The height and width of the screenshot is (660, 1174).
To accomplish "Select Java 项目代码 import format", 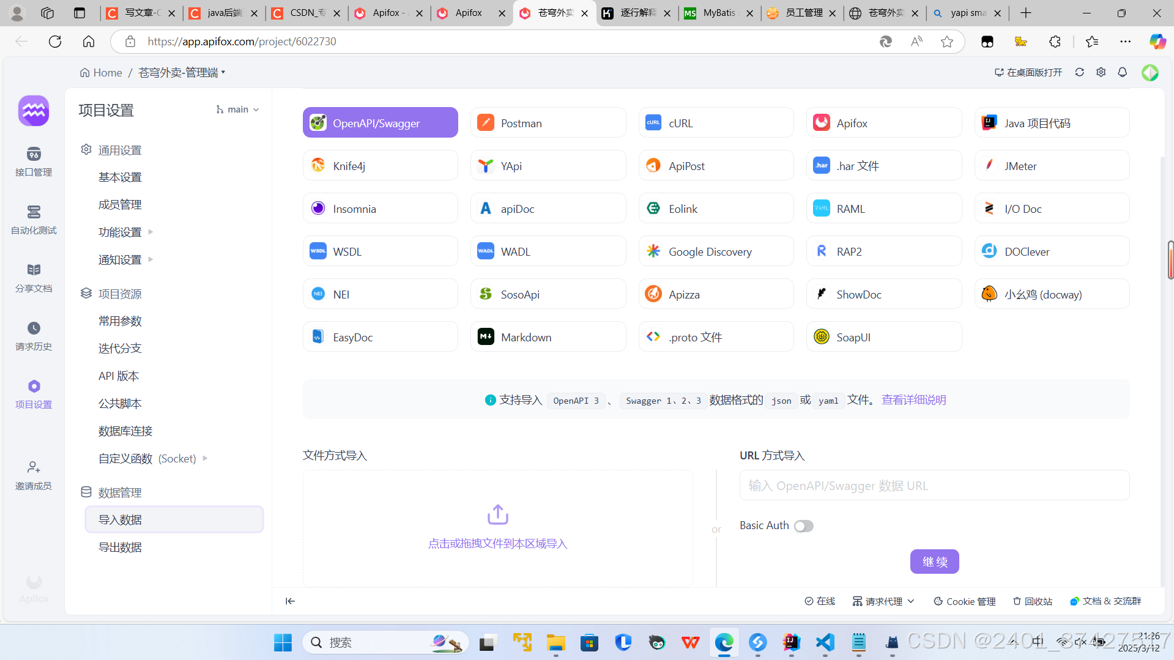I will (1052, 123).
